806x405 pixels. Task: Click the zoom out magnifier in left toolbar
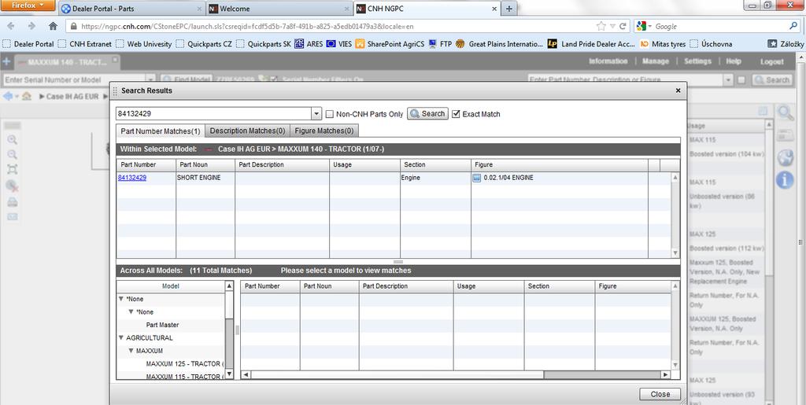click(x=12, y=154)
